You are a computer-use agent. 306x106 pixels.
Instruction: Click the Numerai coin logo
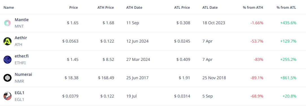click(8, 78)
